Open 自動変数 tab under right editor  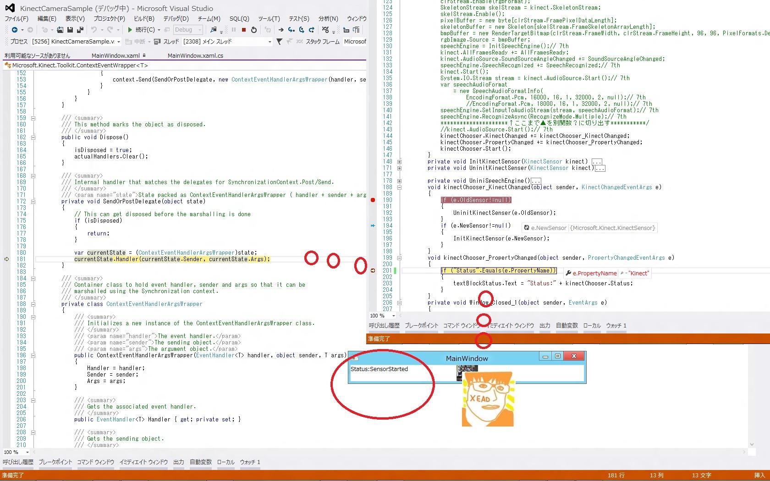click(x=567, y=326)
